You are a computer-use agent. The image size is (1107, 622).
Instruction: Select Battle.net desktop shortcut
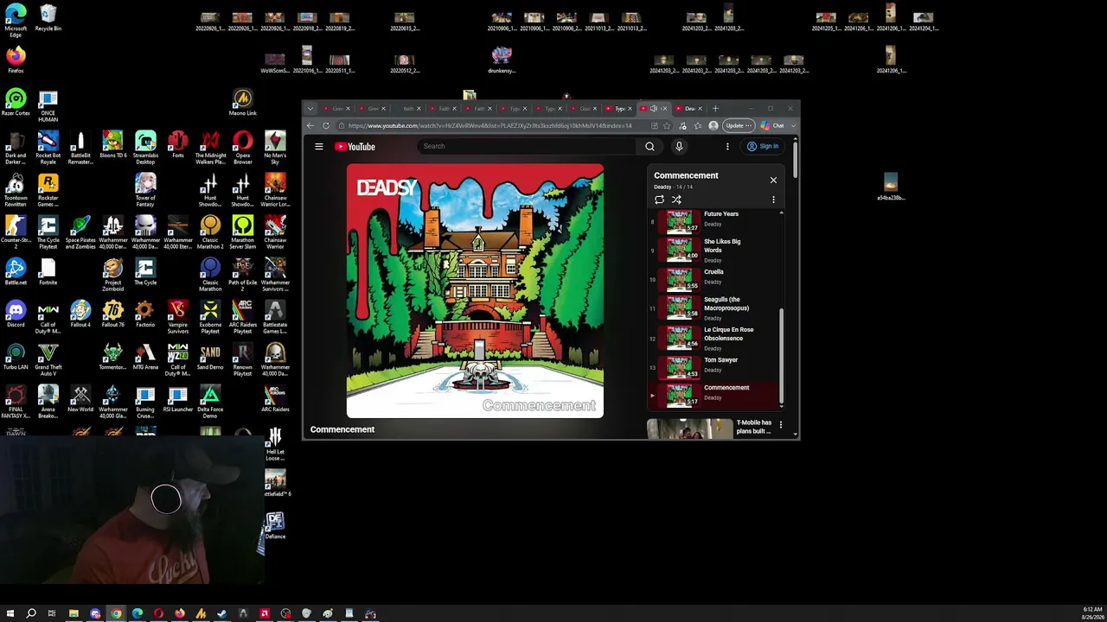16,271
